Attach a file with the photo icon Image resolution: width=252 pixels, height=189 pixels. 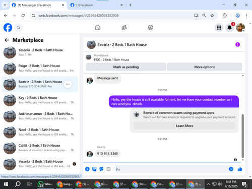point(94,169)
